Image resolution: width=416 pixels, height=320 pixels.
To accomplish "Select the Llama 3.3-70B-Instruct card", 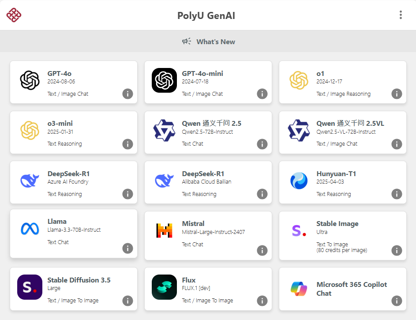I will 74,233.
